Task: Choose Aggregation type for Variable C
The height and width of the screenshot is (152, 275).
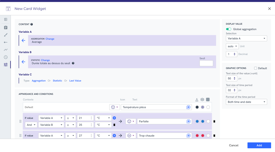Action: (x=39, y=81)
